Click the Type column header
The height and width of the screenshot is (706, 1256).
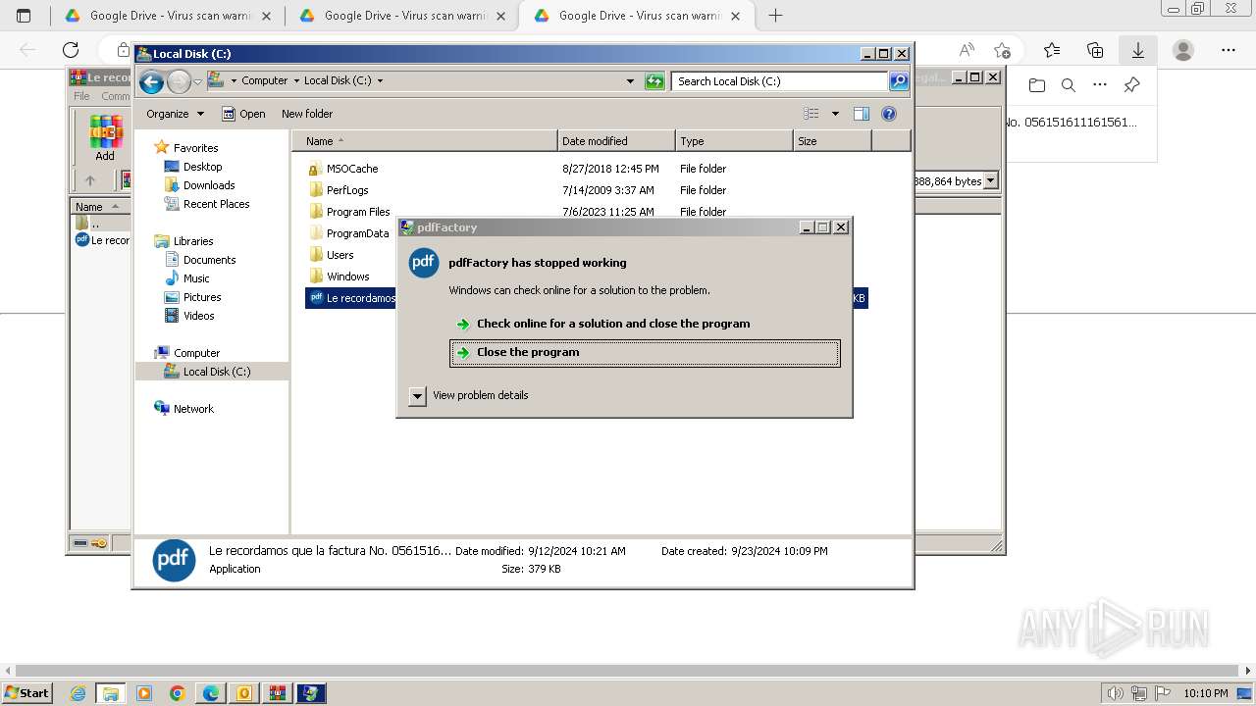tap(734, 141)
